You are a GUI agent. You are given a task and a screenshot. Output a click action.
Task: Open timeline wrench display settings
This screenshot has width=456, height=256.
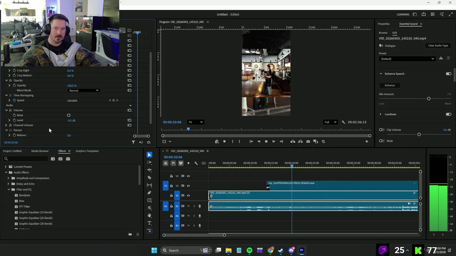(196, 163)
